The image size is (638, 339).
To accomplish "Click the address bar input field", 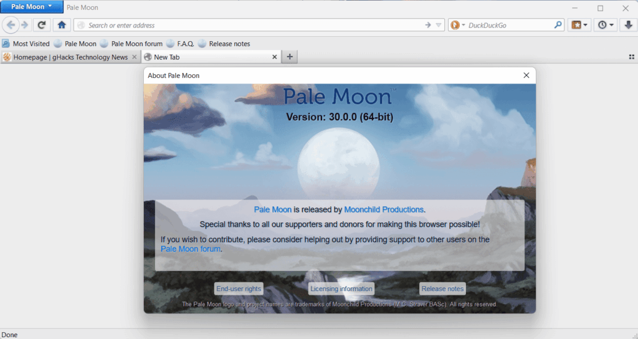I will (249, 25).
